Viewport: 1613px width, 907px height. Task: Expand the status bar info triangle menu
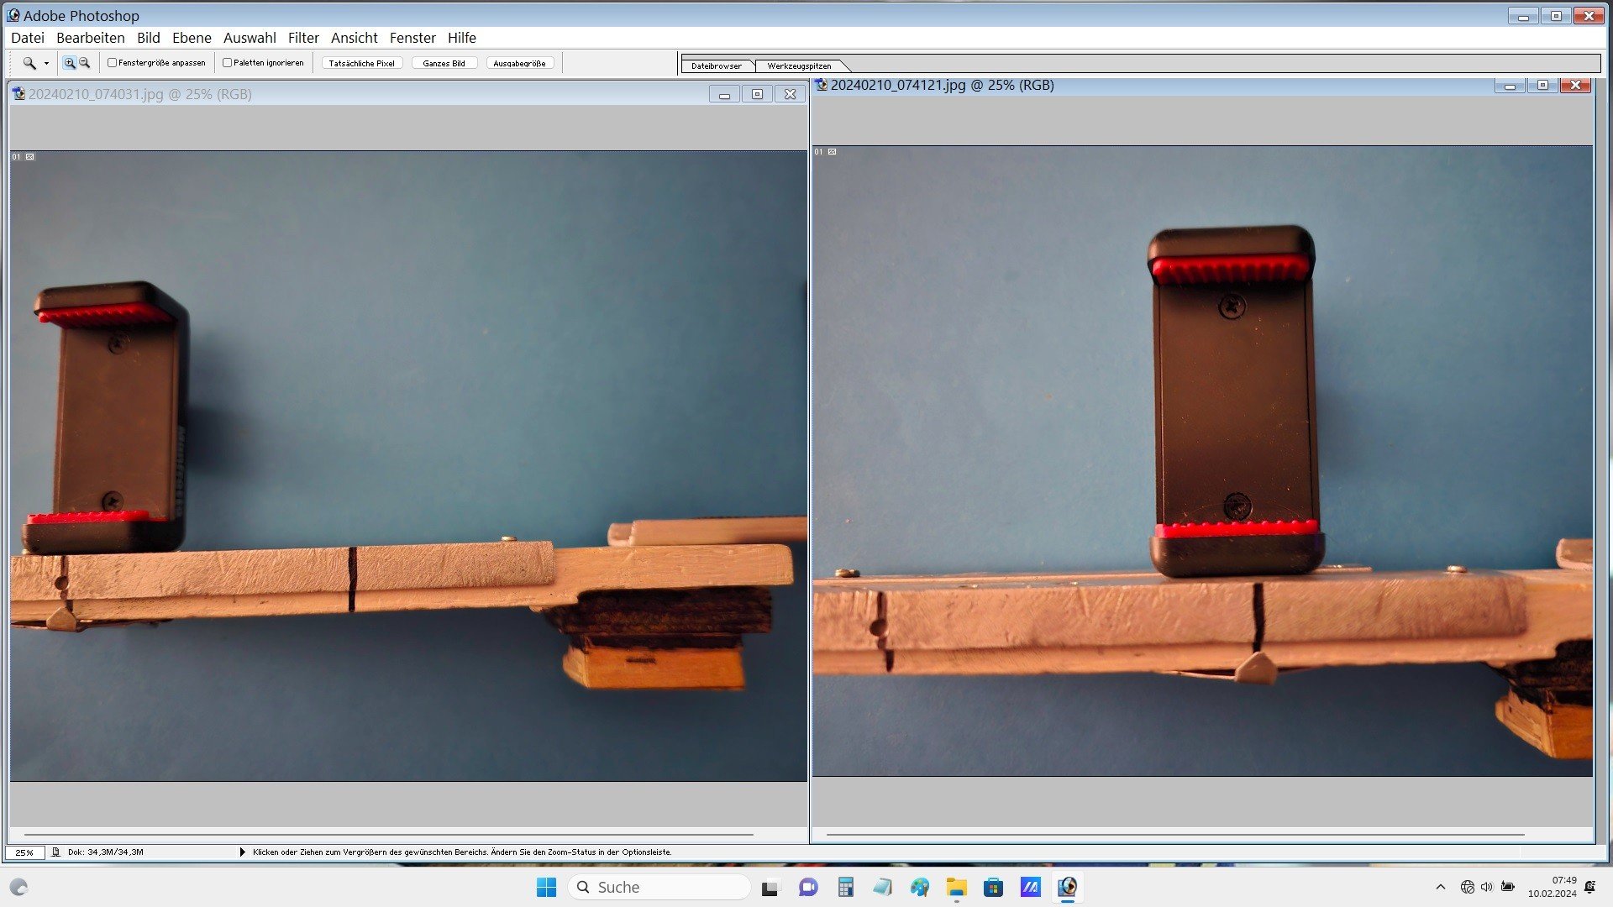[242, 852]
